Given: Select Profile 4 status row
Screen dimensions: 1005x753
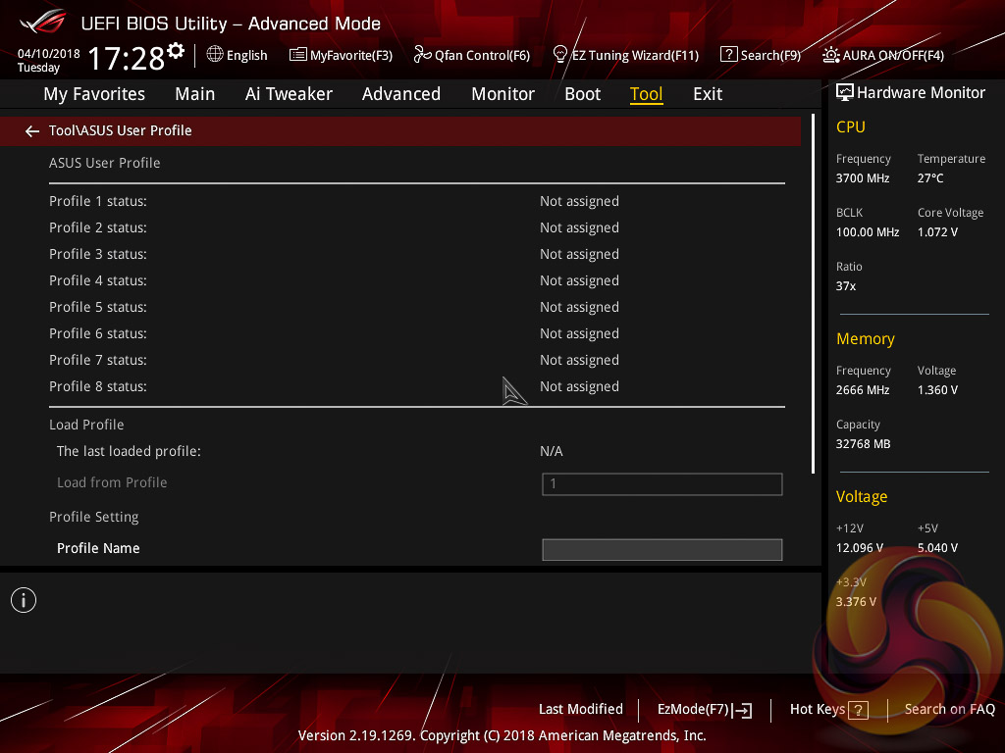Looking at the screenshot, I should [416, 280].
